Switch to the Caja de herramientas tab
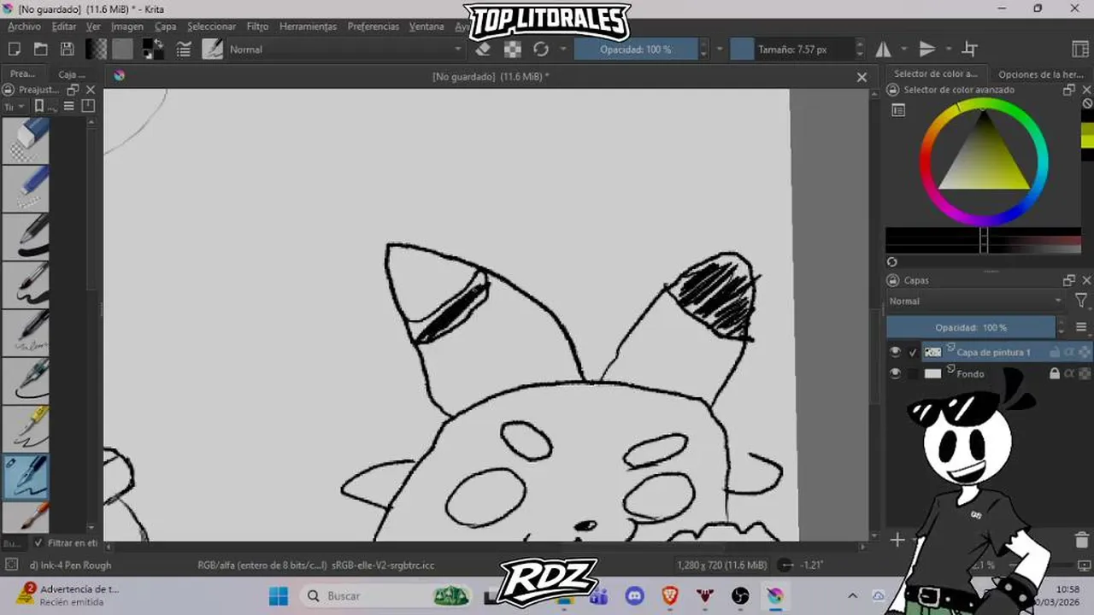This screenshot has height=615, width=1094. click(72, 74)
